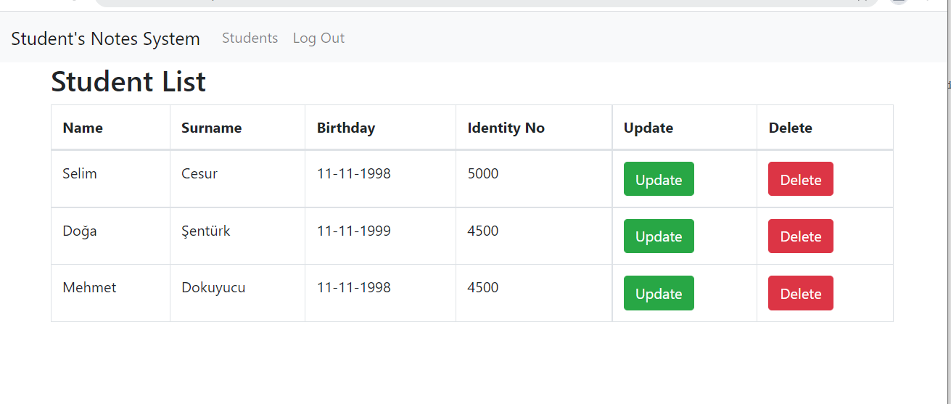Select Log Out in the navbar
The height and width of the screenshot is (404, 951).
click(x=318, y=38)
